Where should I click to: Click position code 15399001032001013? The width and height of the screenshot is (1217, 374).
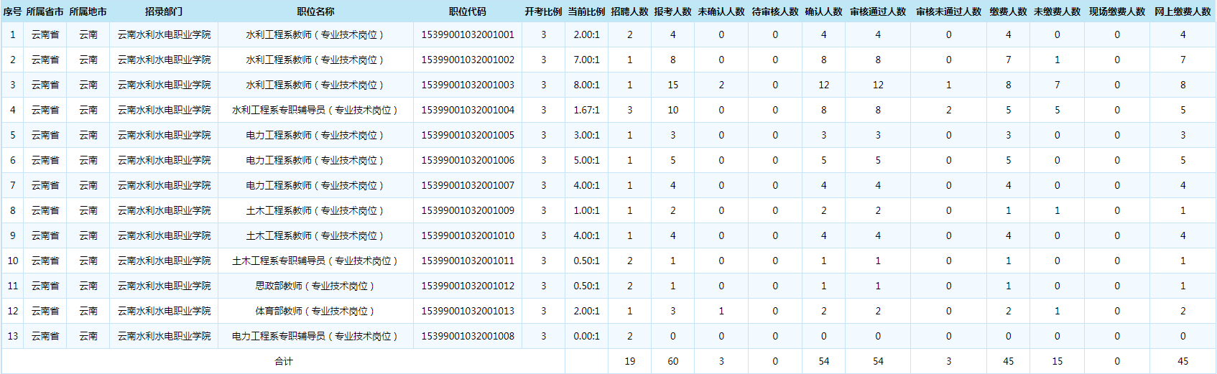(468, 311)
